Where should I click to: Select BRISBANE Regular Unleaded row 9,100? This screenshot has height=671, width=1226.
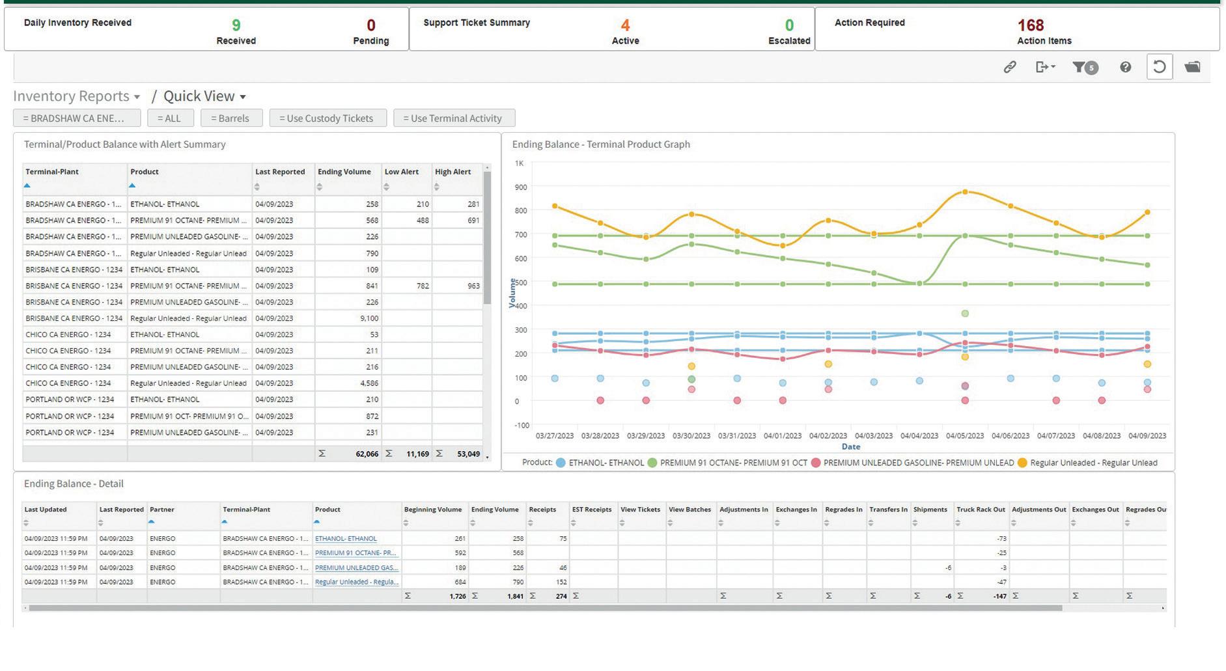coord(253,318)
